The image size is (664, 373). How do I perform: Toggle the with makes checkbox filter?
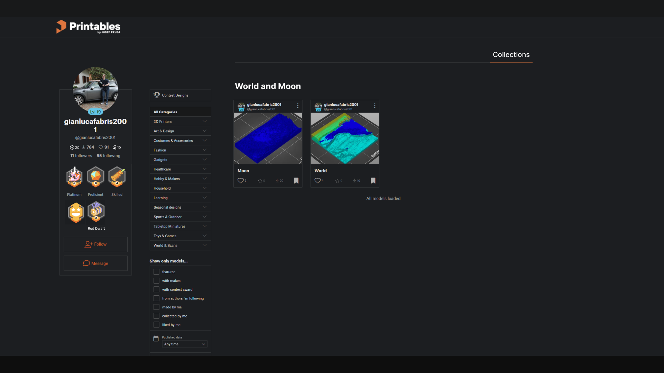[156, 280]
